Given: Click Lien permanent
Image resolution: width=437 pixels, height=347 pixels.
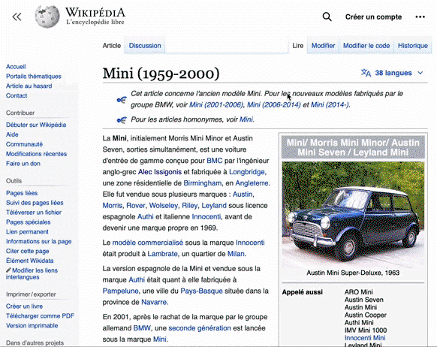Looking at the screenshot, I should [x=27, y=231].
